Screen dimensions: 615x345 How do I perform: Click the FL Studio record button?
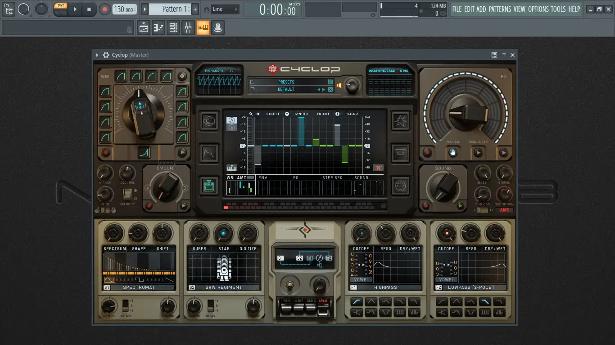[104, 9]
